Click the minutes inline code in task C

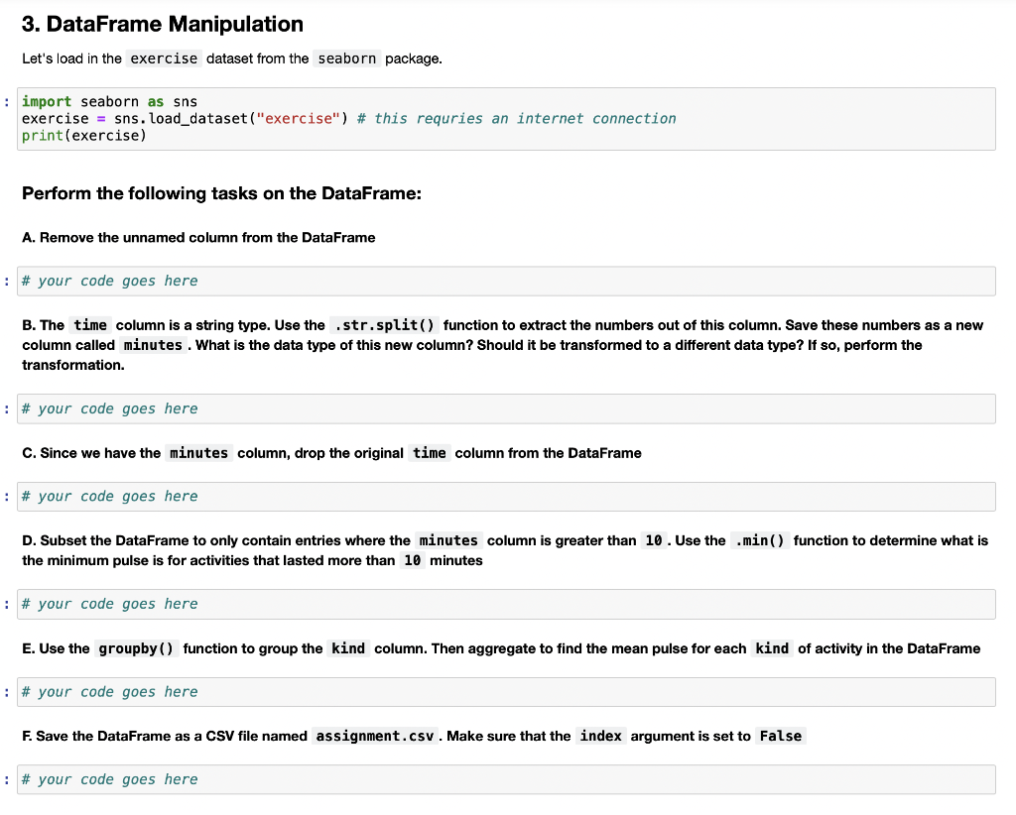(x=198, y=452)
